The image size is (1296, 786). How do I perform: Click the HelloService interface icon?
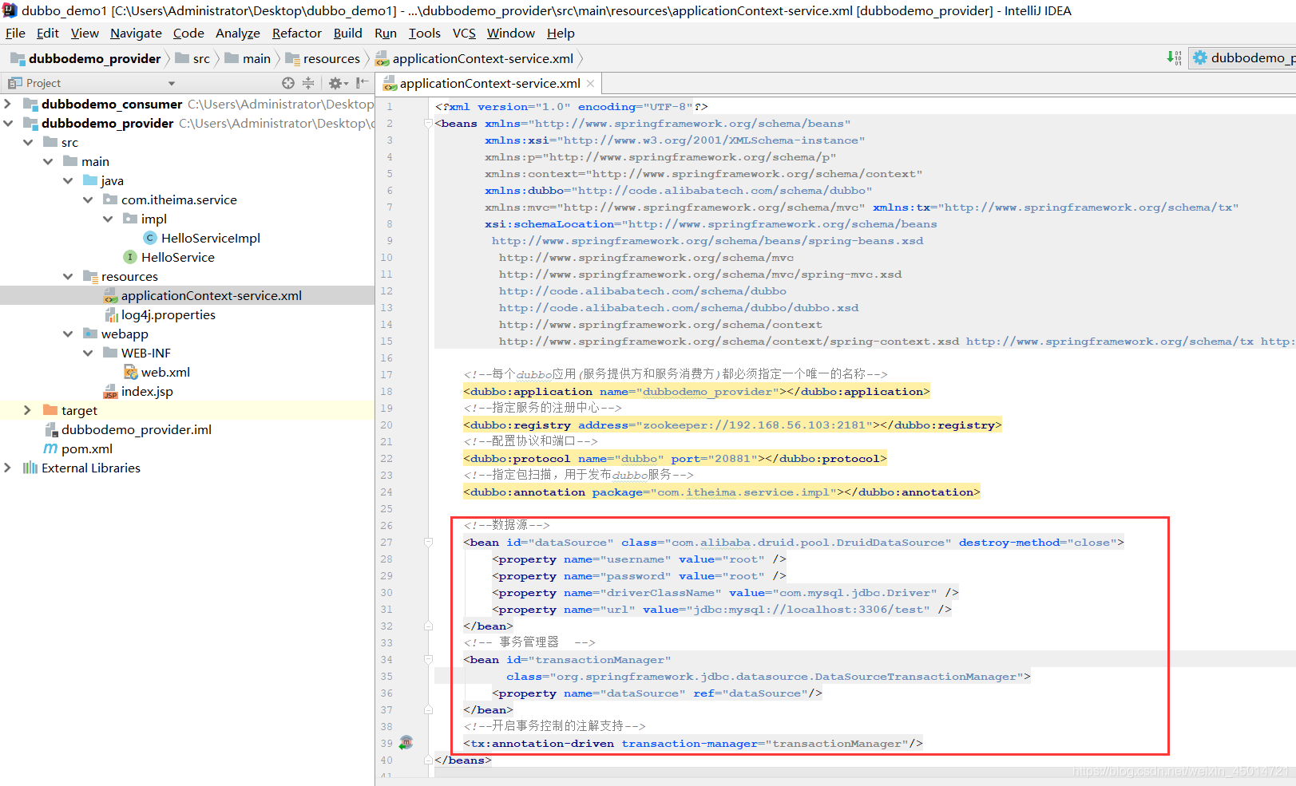129,257
